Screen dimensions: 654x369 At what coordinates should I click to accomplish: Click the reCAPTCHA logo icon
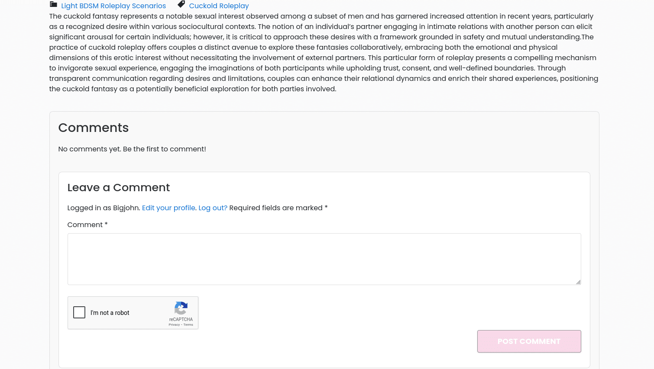[x=181, y=308]
